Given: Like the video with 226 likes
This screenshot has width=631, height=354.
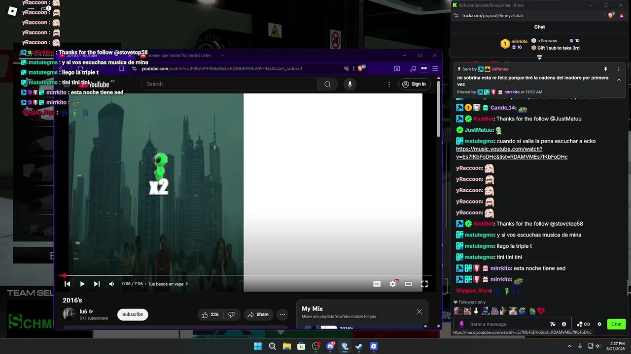Looking at the screenshot, I should click(210, 315).
